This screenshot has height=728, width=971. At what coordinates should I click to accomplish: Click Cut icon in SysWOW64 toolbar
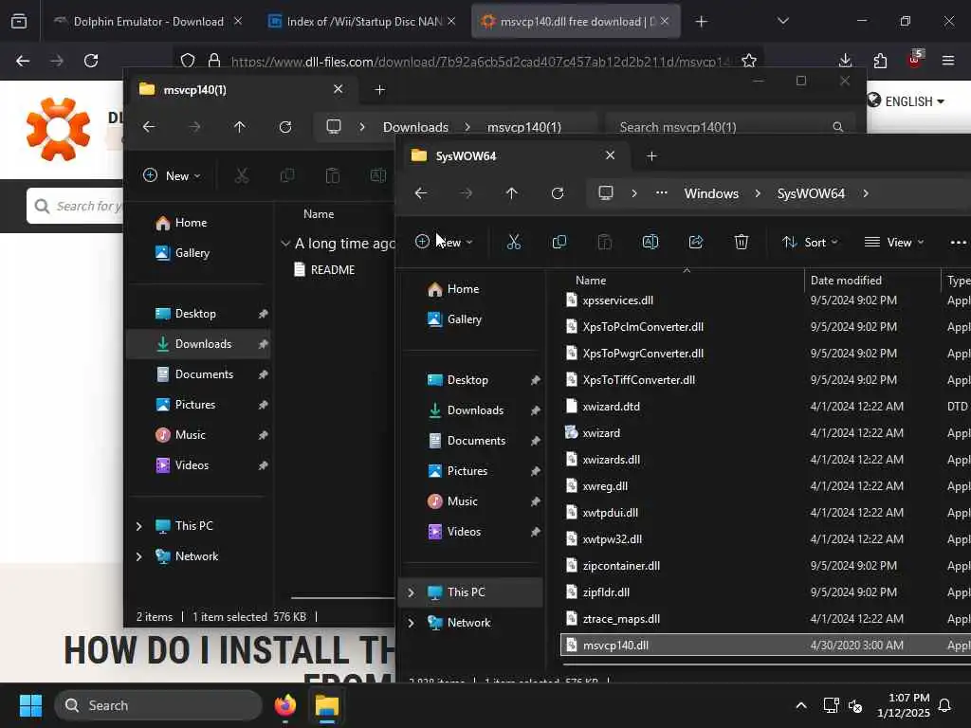(x=513, y=242)
